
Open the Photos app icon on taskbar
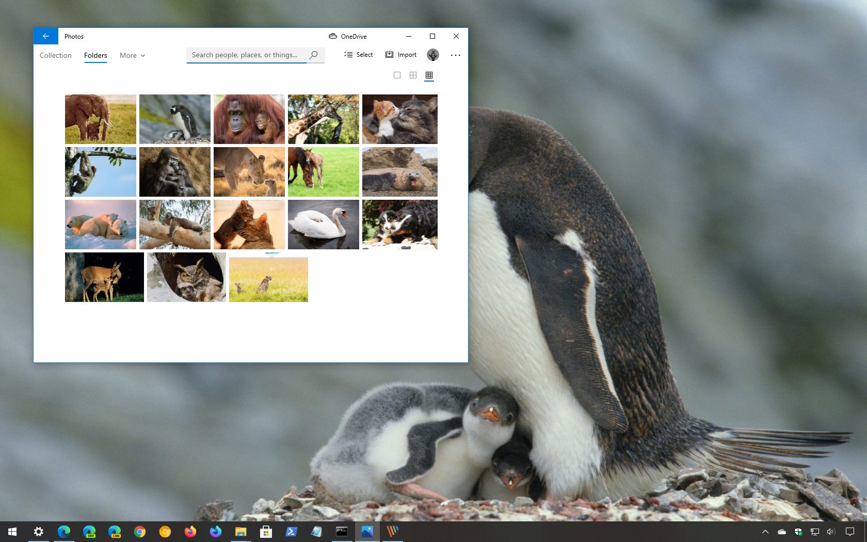pos(367,532)
